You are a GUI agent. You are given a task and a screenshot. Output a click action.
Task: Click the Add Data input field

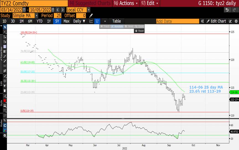click(178, 21)
